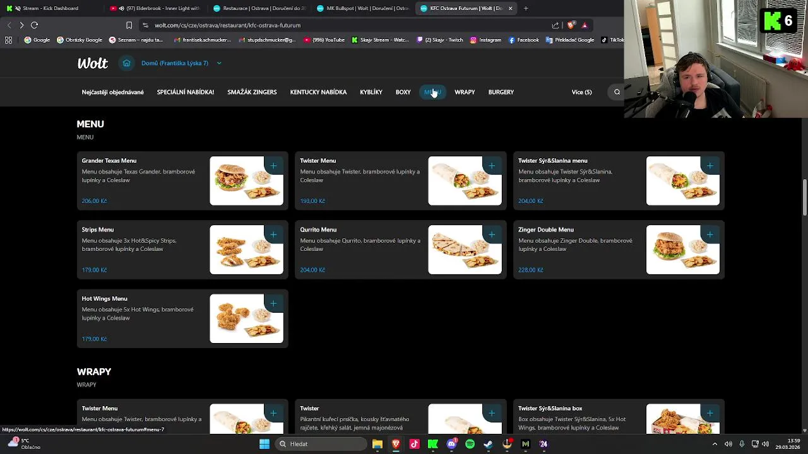Viewport: 808px width, 454px height.
Task: Open the Obrázky Google bookmark
Action: [80, 40]
